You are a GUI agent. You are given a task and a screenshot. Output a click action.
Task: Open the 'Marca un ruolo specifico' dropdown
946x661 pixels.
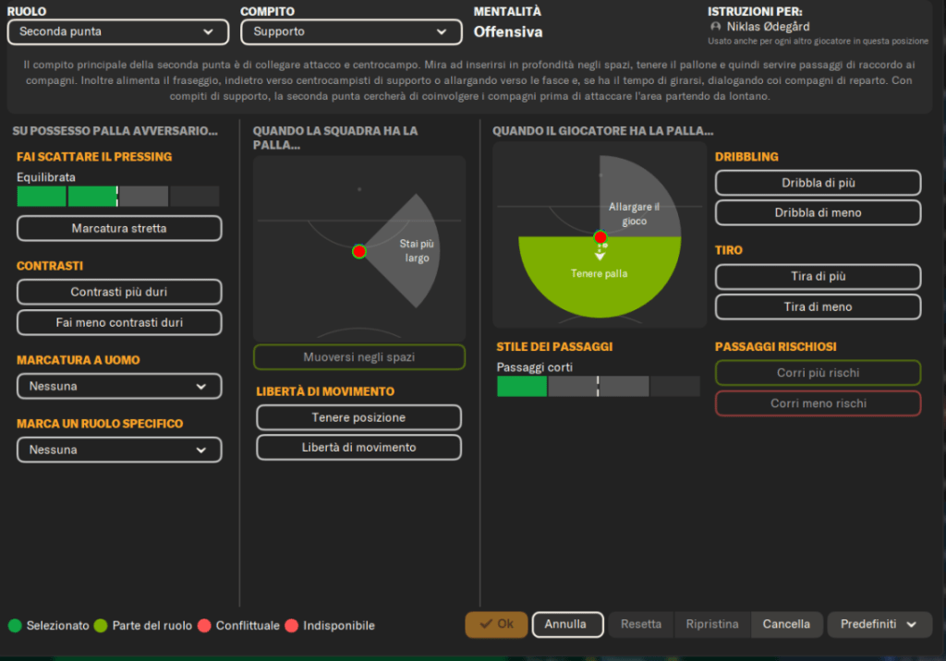point(119,450)
